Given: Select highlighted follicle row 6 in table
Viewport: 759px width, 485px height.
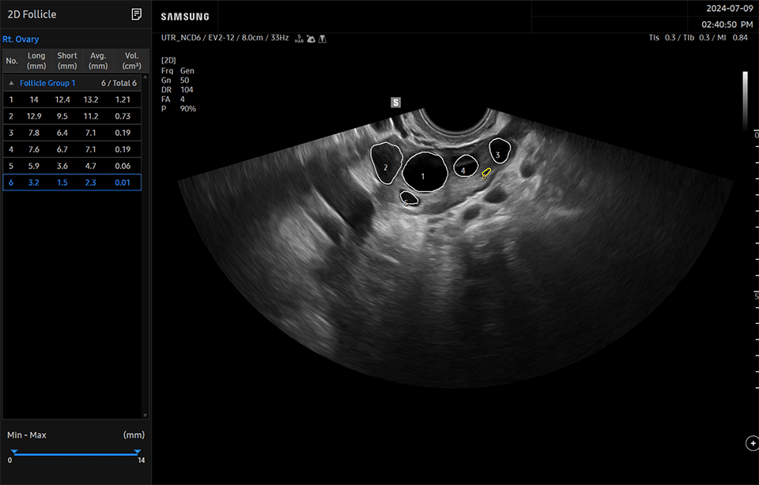Looking at the screenshot, I should click(x=72, y=182).
